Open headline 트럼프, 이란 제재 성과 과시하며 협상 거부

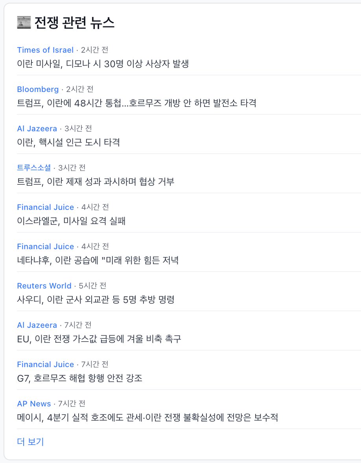pos(96,182)
